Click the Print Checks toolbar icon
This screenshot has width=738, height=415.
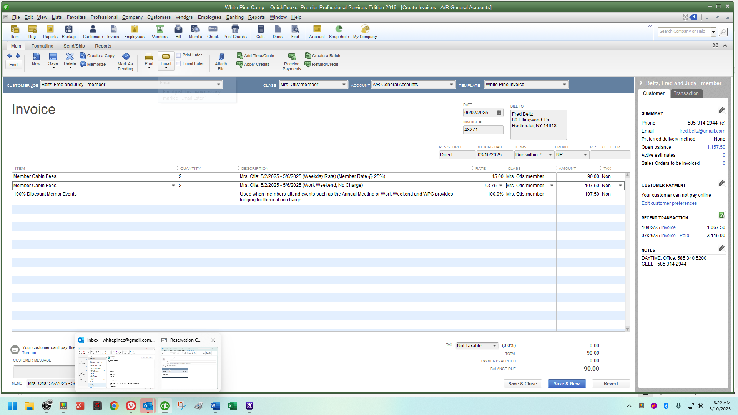point(235,32)
